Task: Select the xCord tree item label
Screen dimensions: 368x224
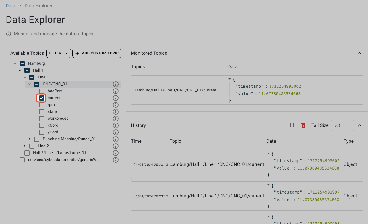Action: click(x=53, y=125)
